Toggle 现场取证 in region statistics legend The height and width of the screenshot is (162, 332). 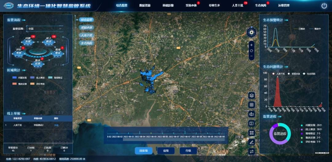[x=55, y=78]
